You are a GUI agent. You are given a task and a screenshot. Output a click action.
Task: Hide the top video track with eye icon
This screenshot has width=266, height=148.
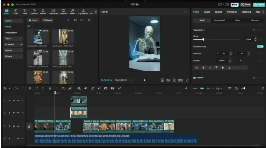tap(14, 100)
